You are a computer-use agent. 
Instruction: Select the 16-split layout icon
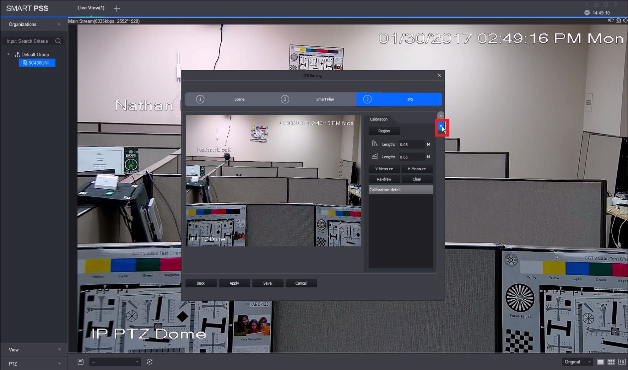click(622, 362)
